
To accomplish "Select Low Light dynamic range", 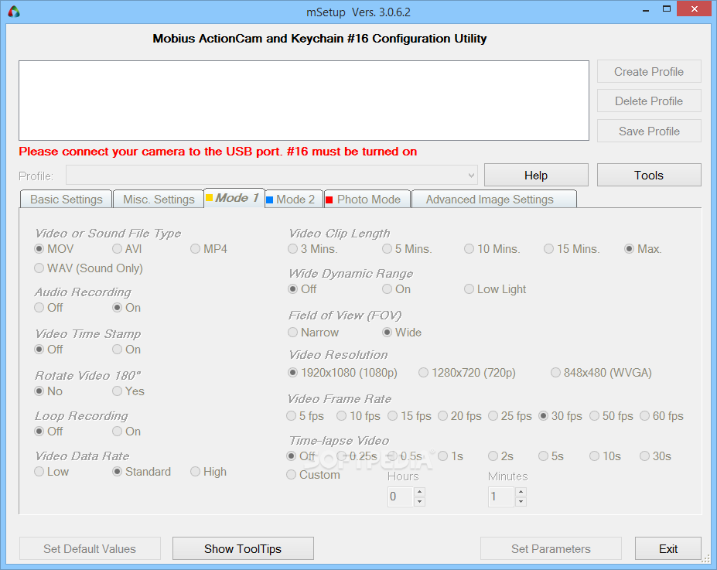I will coord(495,289).
